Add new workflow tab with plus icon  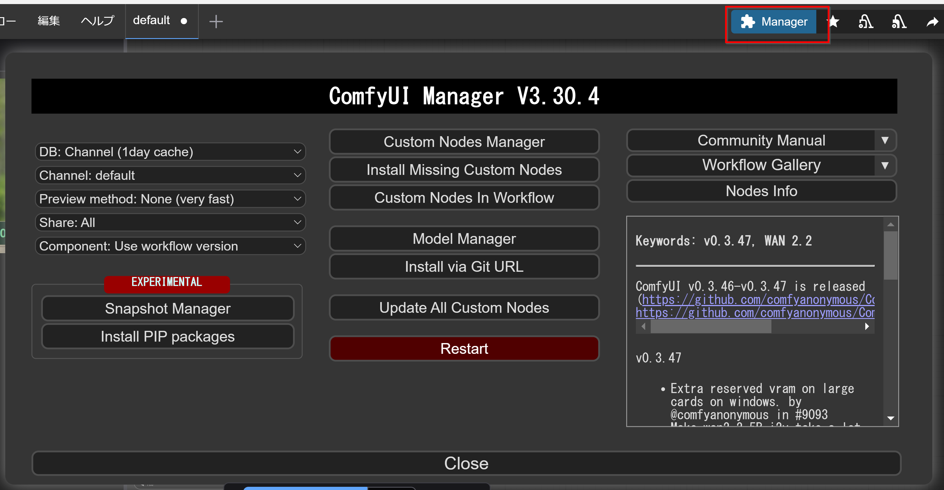coord(216,22)
